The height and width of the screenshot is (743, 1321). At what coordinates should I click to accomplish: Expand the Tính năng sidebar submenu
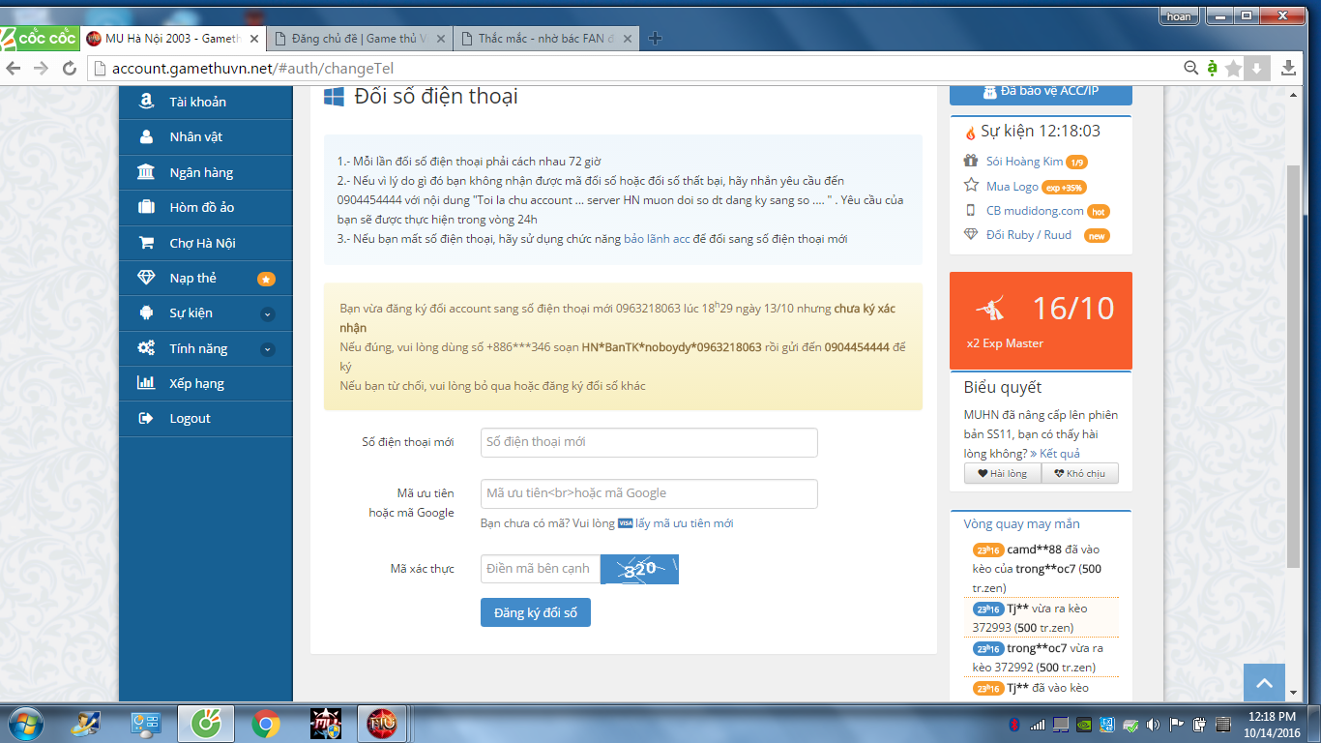(268, 349)
